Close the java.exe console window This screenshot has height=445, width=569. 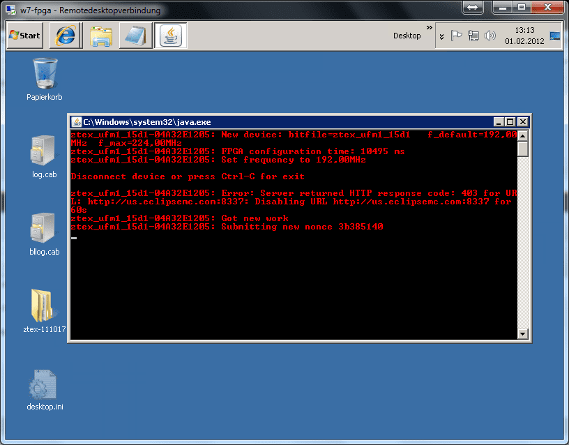tap(522, 122)
